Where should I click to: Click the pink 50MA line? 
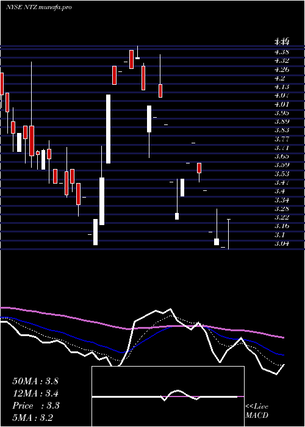click(142, 328)
